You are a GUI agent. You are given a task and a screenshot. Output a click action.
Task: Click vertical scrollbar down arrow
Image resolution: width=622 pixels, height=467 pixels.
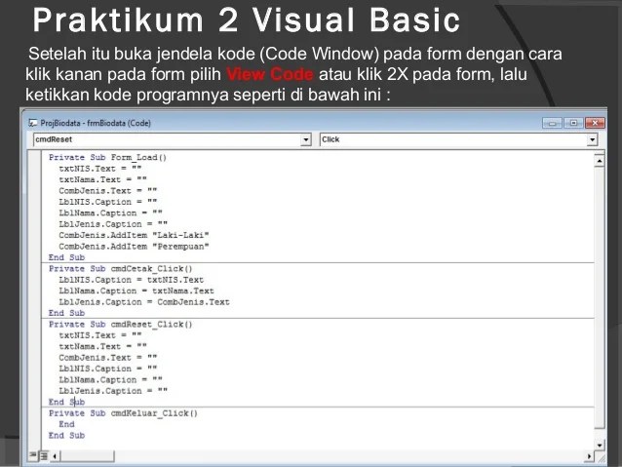click(x=599, y=446)
